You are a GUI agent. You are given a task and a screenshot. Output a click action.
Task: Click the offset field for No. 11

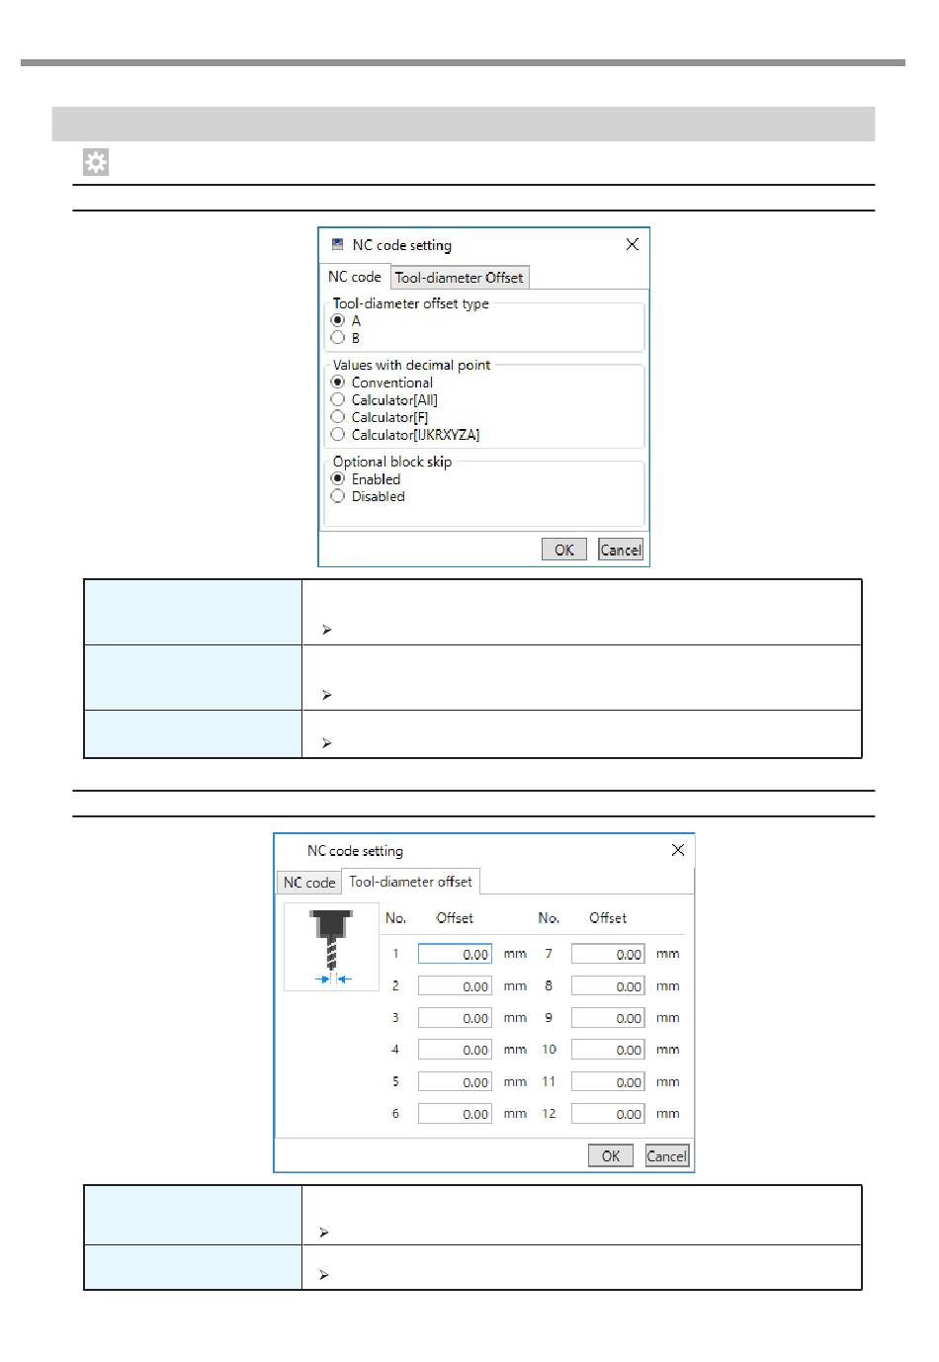click(608, 1082)
